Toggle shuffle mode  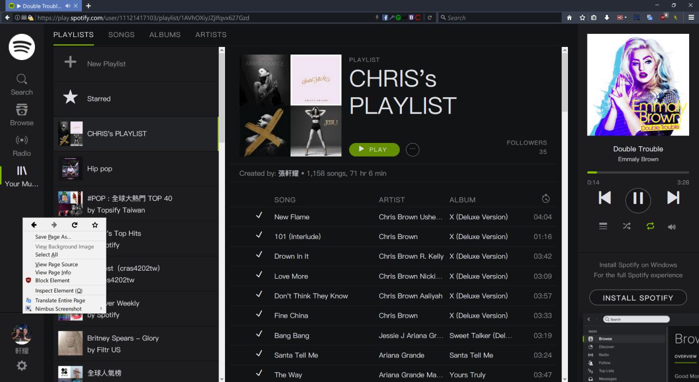click(x=626, y=226)
